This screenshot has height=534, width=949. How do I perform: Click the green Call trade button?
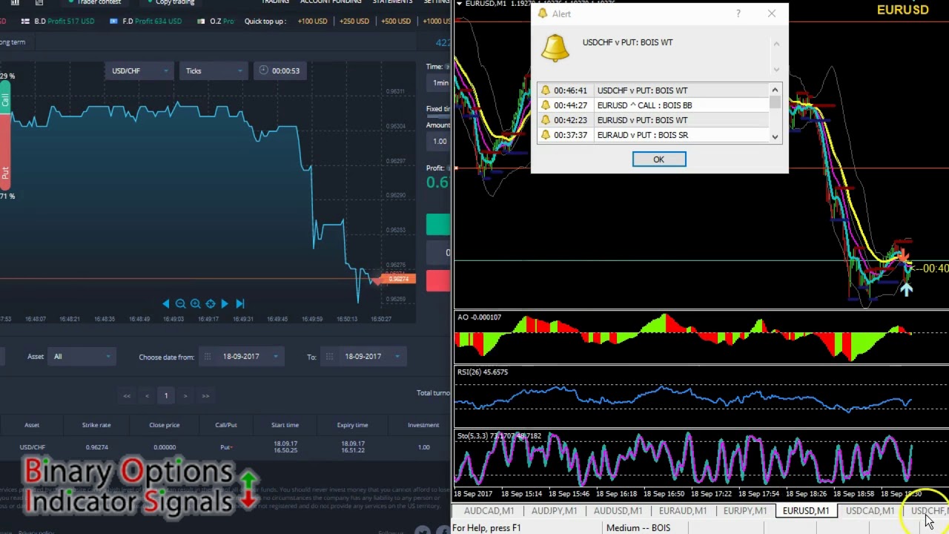point(438,225)
